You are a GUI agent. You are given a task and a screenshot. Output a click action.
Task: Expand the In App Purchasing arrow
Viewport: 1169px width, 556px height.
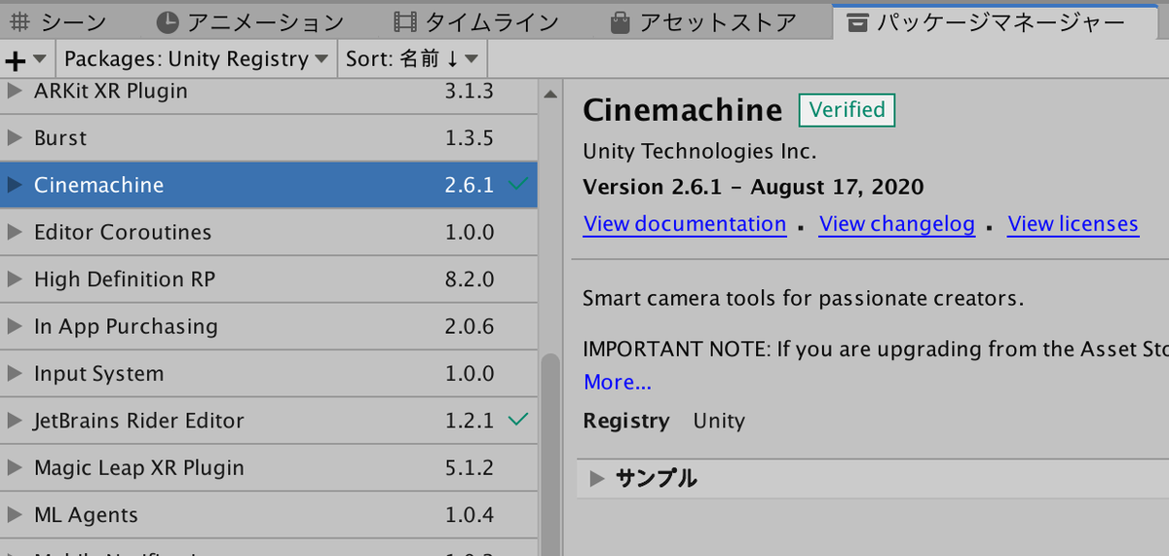click(x=14, y=326)
